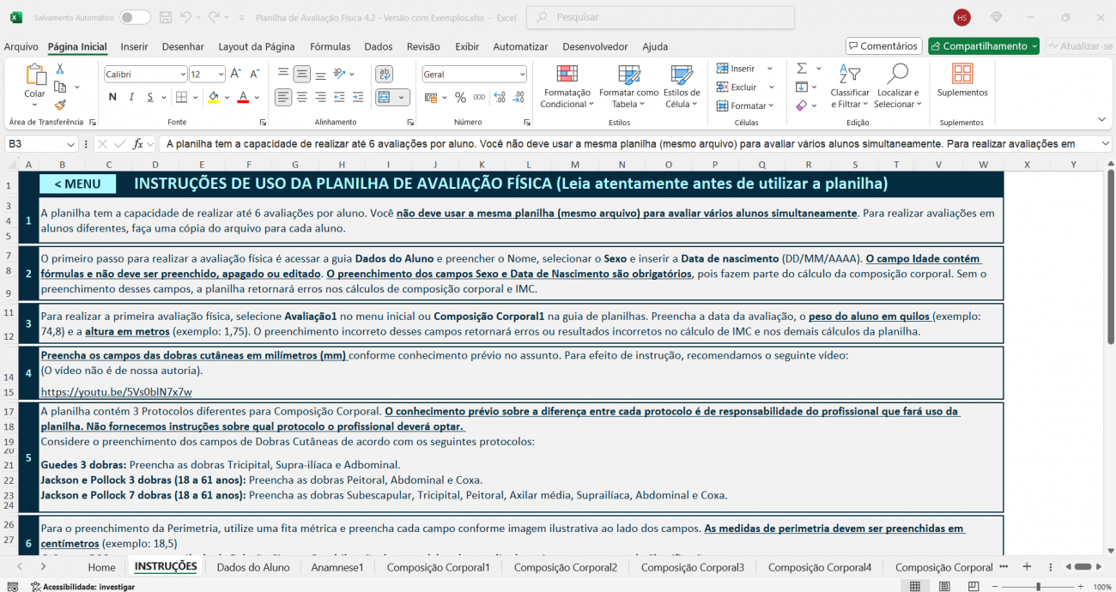The height and width of the screenshot is (592, 1116).
Task: Align text to the right
Action: (320, 97)
